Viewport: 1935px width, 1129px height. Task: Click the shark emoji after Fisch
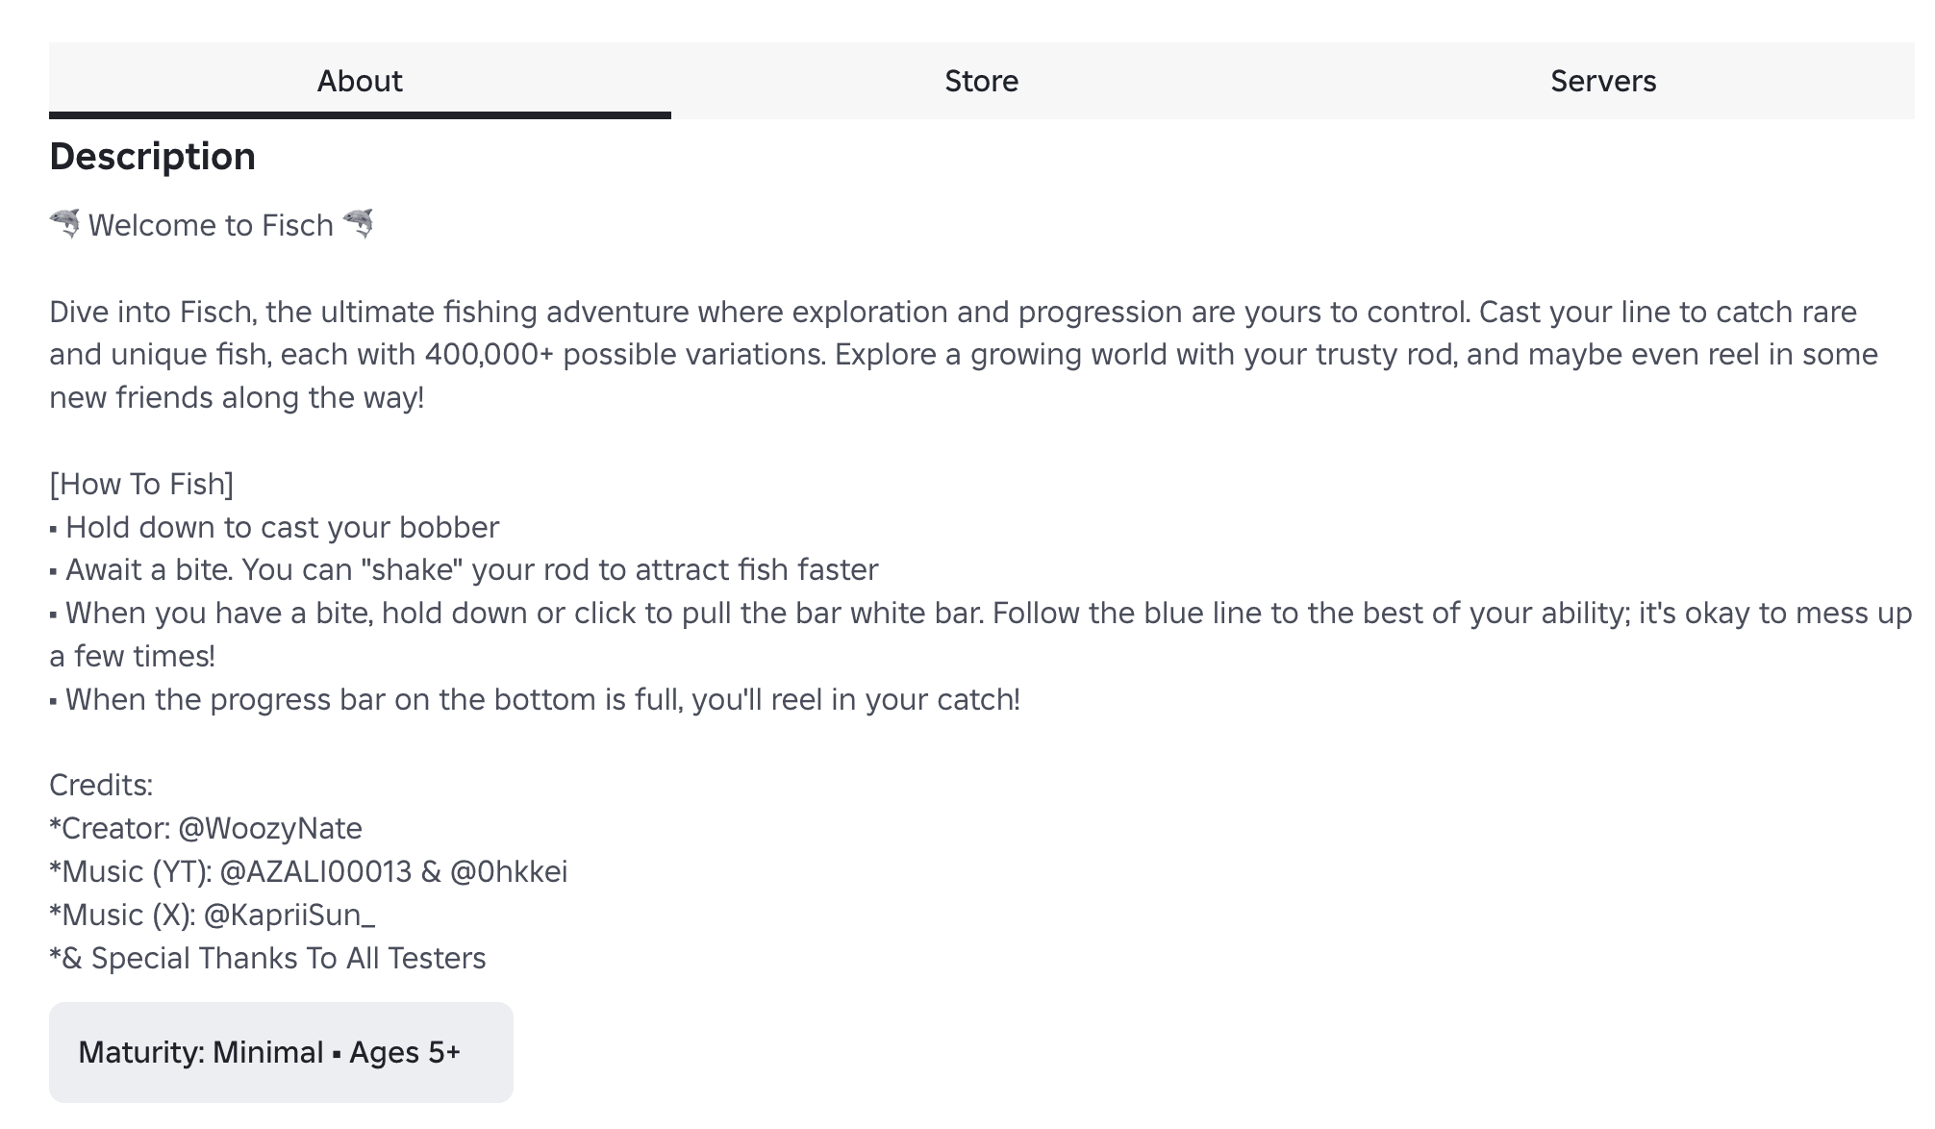pyautogui.click(x=358, y=225)
